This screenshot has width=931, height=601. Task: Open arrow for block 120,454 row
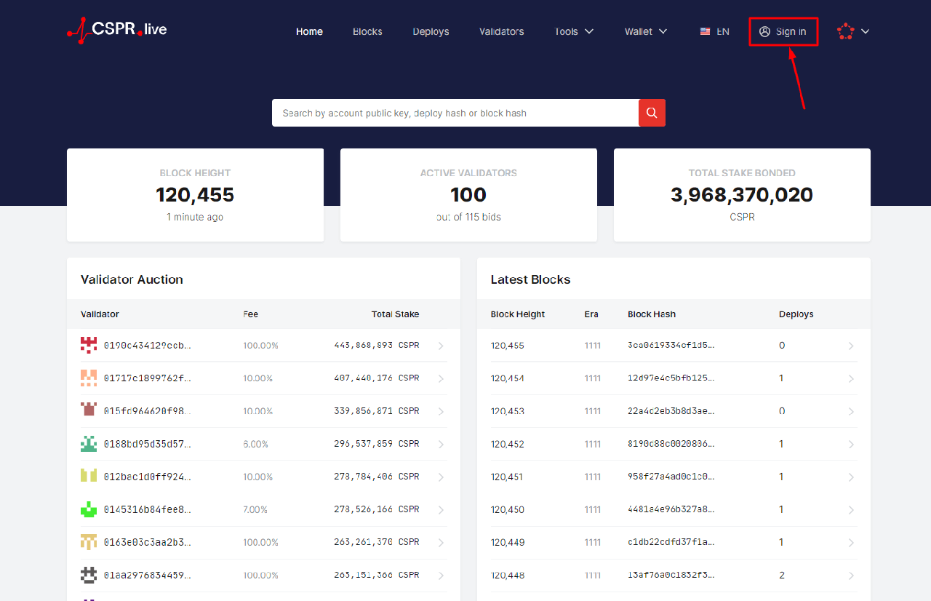point(851,378)
